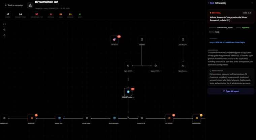Select the Nginx node under Juice Shop host
The width and height of the screenshot is (256, 140).
click(x=183, y=66)
